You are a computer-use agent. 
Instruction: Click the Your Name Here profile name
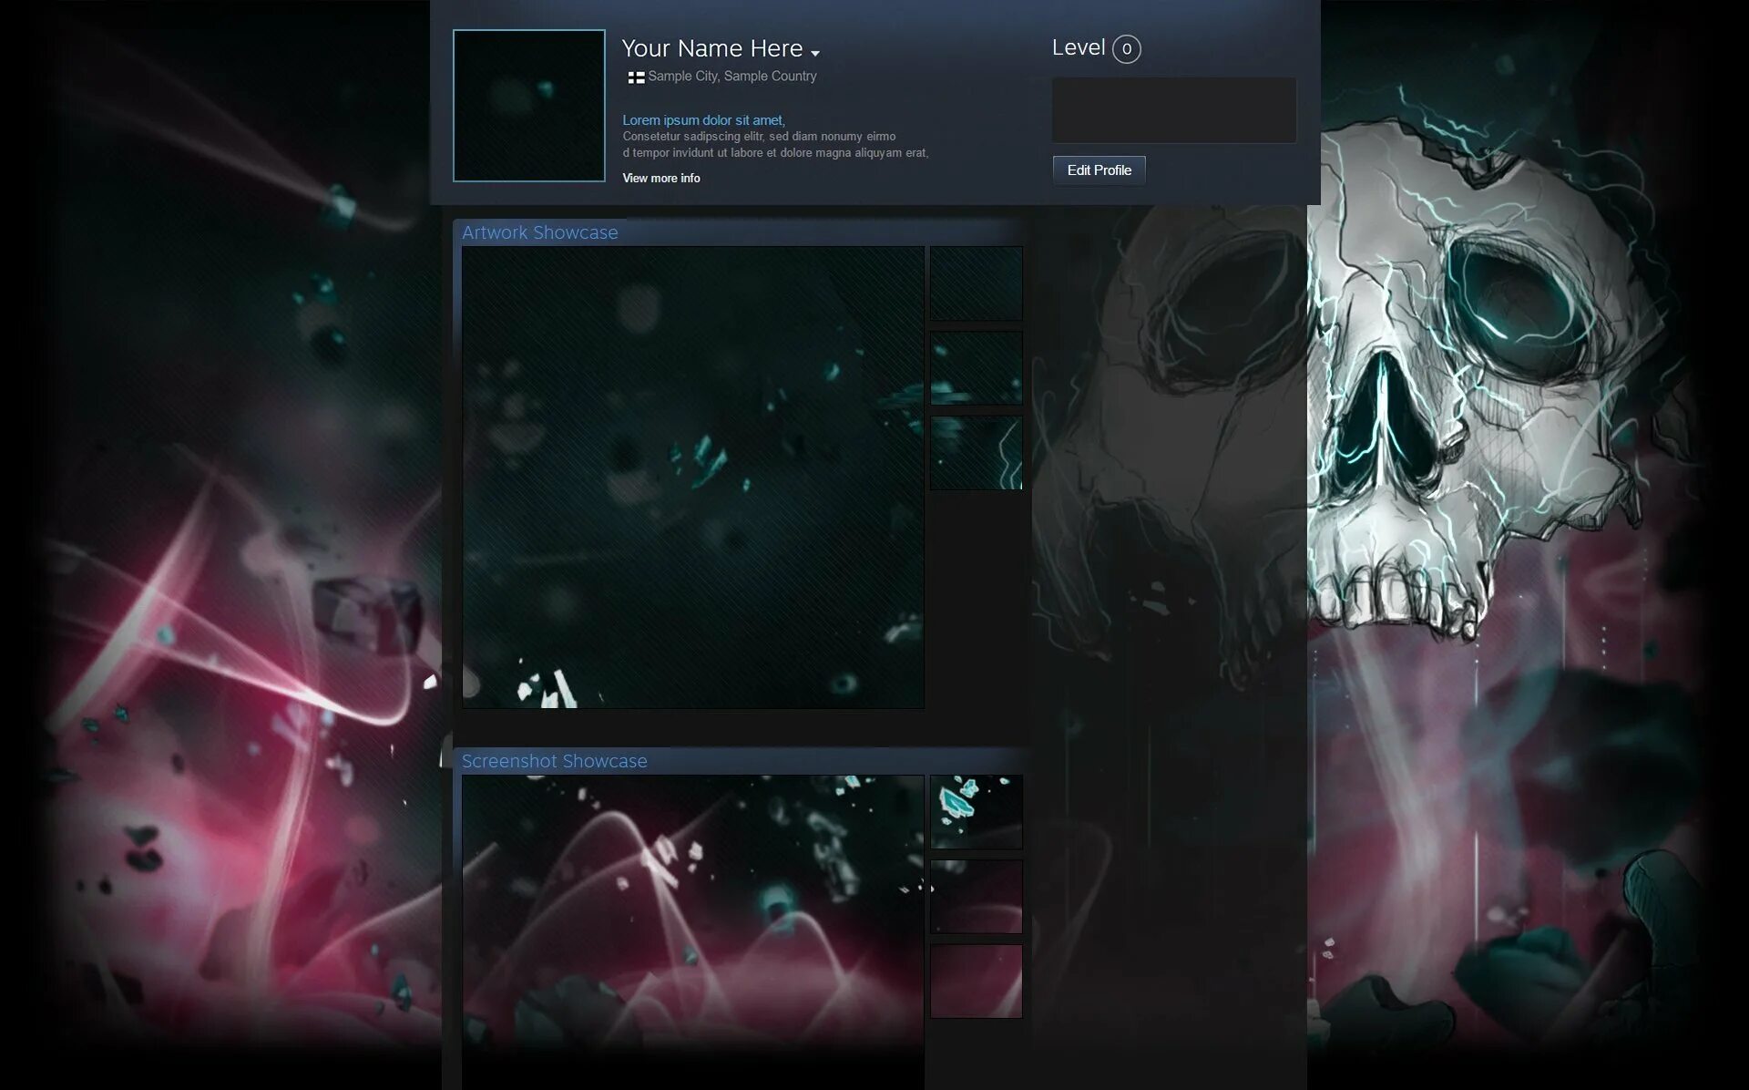point(711,48)
